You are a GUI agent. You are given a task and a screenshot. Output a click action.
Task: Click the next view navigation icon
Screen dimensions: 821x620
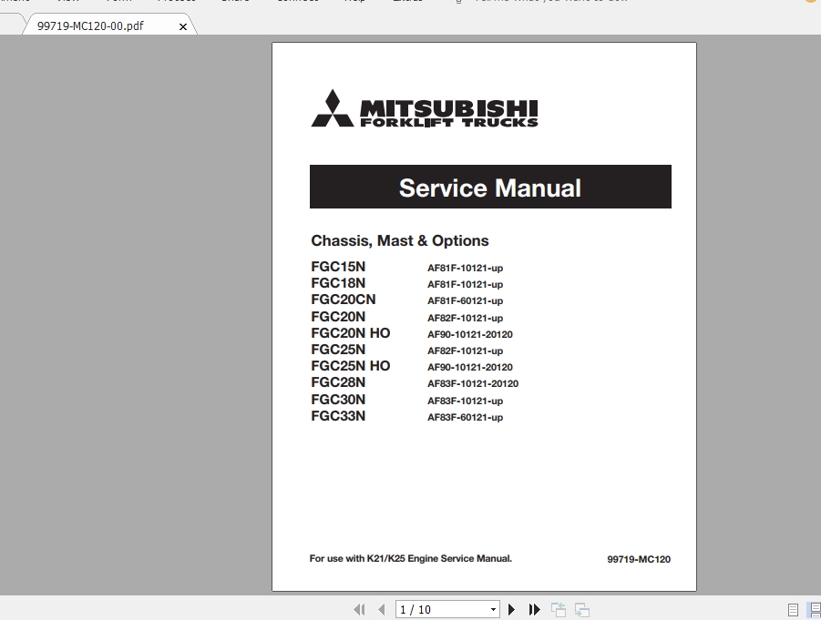pos(581,609)
